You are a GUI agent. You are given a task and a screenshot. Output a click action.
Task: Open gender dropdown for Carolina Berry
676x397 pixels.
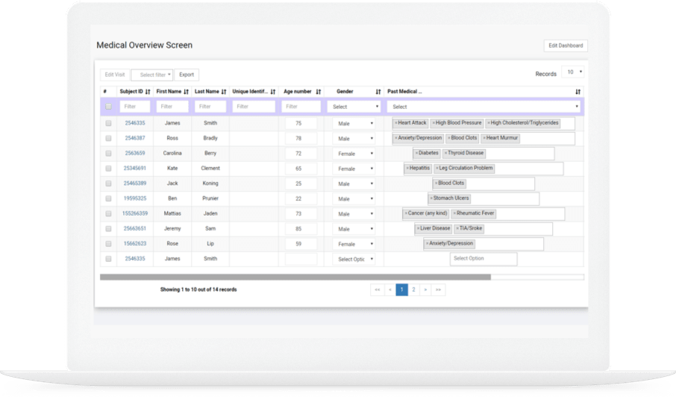[x=354, y=154]
